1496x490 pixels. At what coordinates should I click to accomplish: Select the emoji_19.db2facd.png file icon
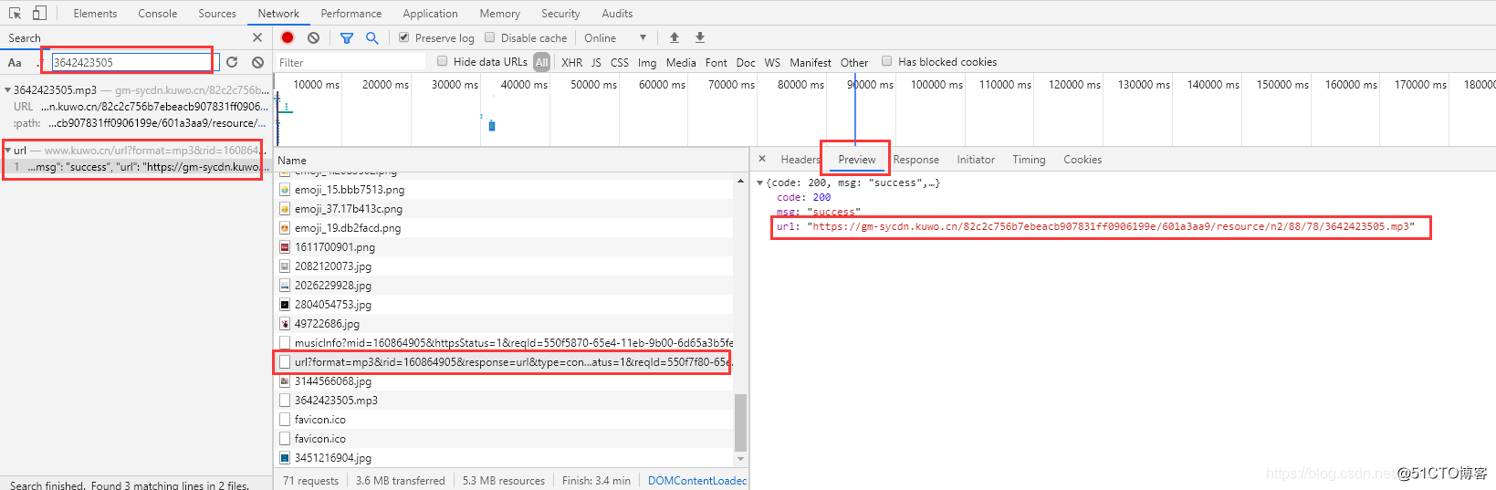pyautogui.click(x=285, y=227)
